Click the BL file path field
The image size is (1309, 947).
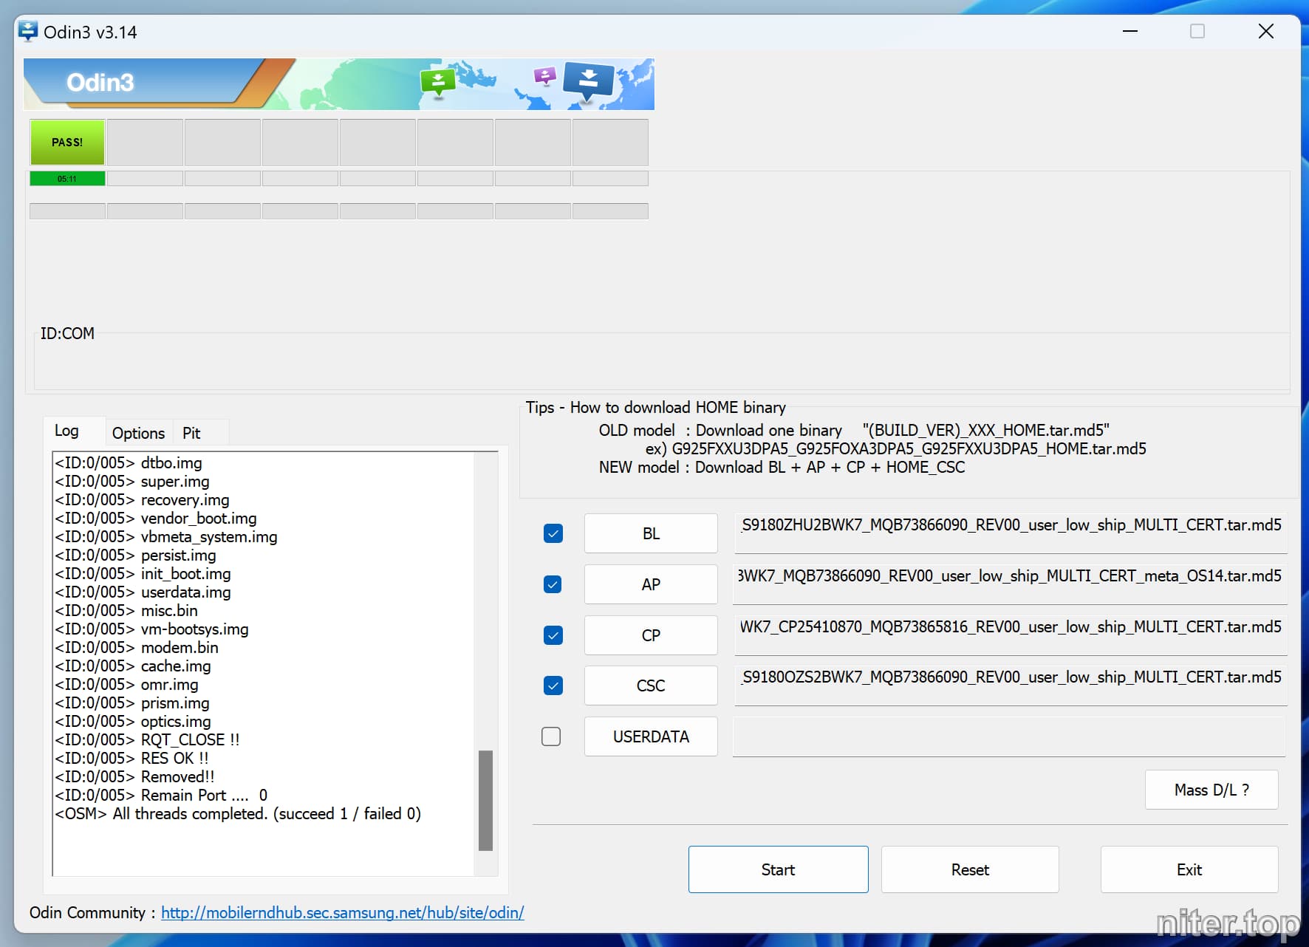(1011, 533)
